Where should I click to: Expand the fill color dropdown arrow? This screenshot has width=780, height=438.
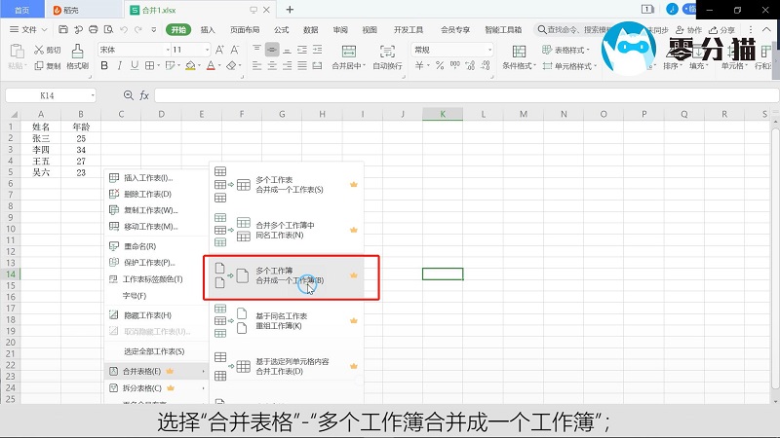tap(199, 65)
